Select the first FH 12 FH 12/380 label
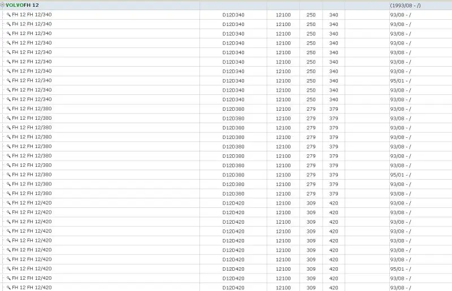This screenshot has width=452, height=291. point(32,108)
